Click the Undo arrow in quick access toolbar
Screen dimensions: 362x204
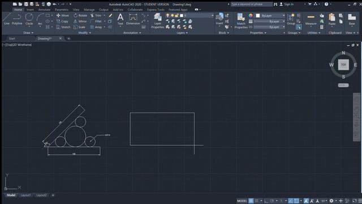click(54, 4)
